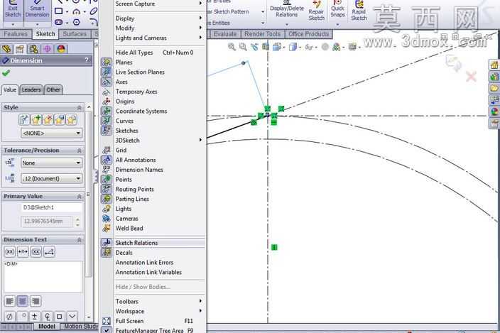Screen dimensions: 500x333
Task: Insert the diameter symbol
Action: coord(9,317)
